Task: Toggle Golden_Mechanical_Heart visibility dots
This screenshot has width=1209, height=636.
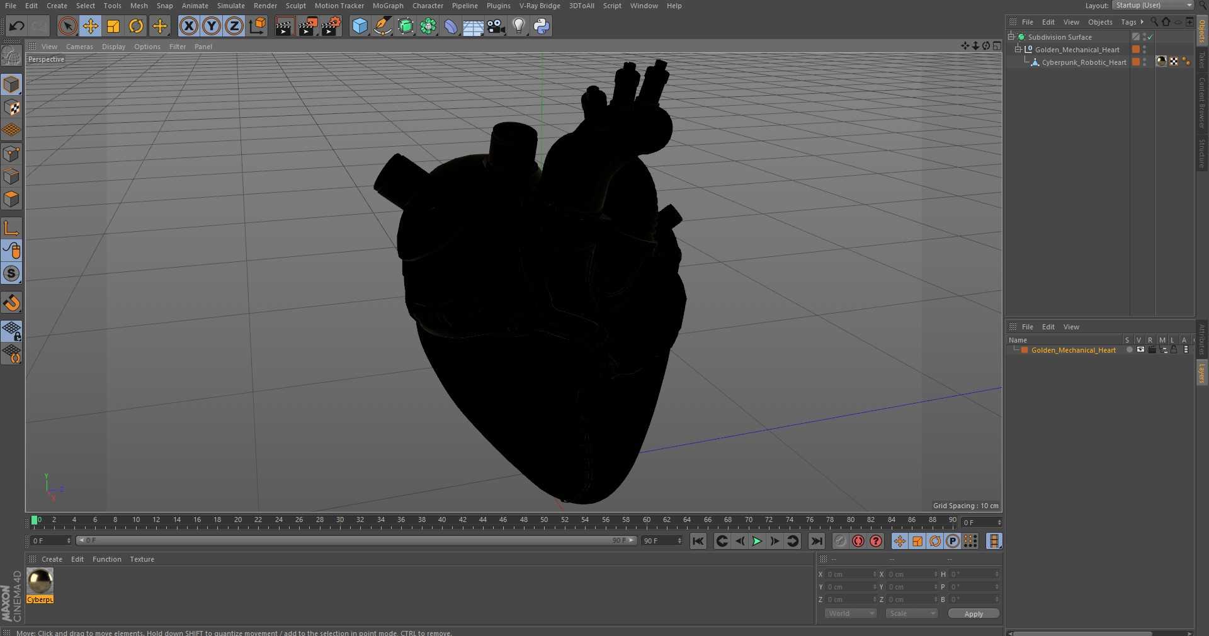Action: coord(1145,50)
